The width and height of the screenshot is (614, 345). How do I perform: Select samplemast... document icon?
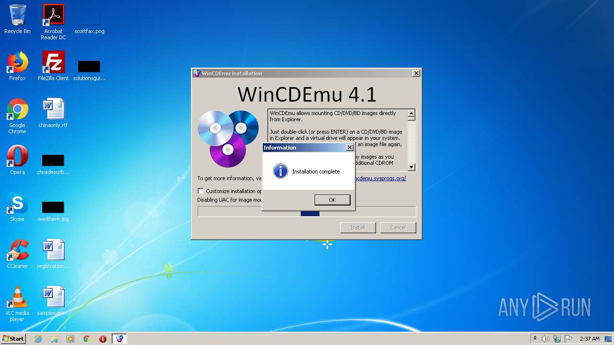tap(53, 301)
